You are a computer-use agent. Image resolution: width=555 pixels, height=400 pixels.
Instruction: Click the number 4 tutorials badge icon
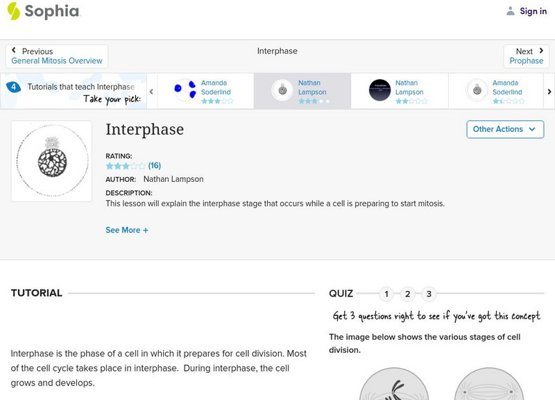(13, 87)
